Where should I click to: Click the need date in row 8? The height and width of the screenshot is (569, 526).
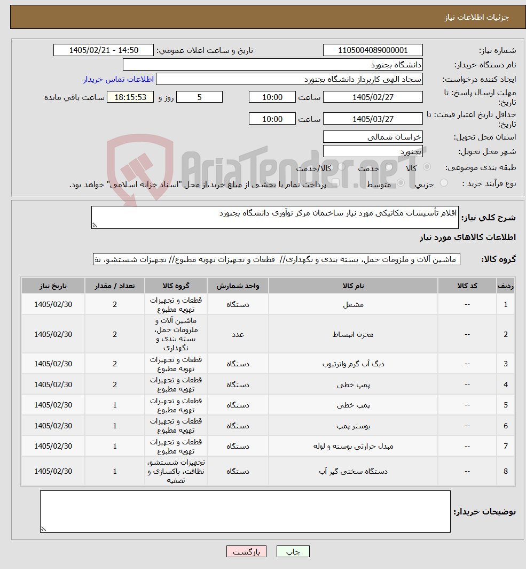53,471
